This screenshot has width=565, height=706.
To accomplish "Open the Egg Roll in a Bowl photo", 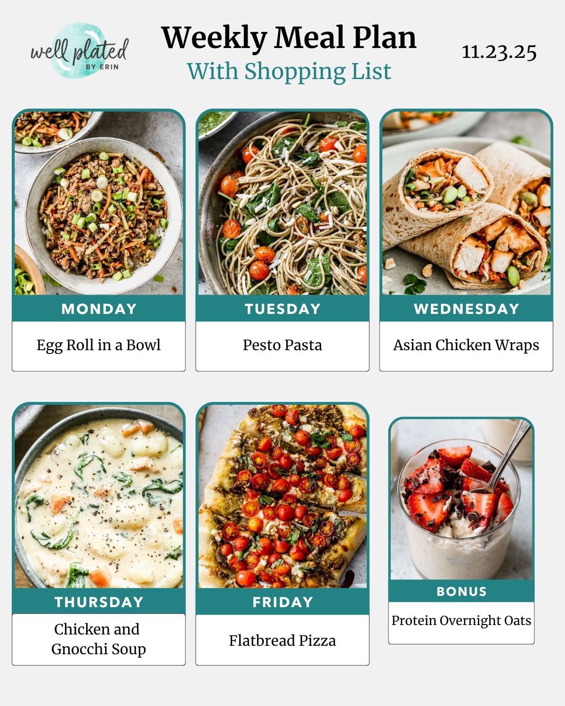I will [99, 203].
